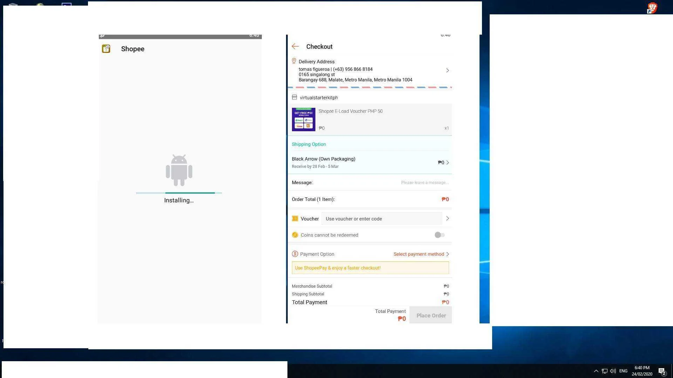
Task: Click the message input field
Action: (425, 183)
